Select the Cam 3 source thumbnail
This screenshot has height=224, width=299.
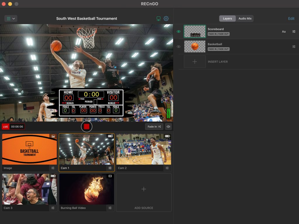(x=29, y=189)
